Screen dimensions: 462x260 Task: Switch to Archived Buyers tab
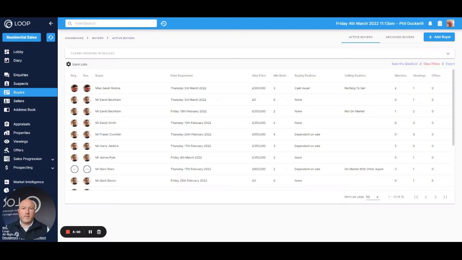[x=400, y=37]
